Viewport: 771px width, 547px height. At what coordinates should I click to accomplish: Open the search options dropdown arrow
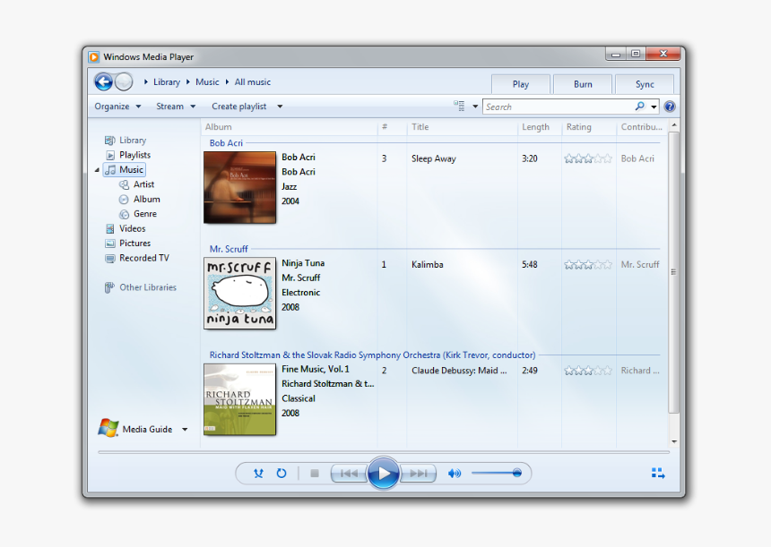tap(654, 107)
